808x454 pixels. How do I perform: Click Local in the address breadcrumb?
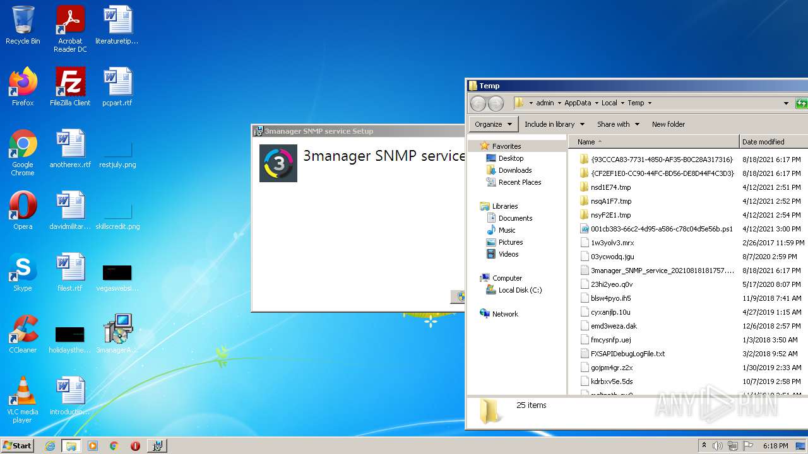coord(609,103)
